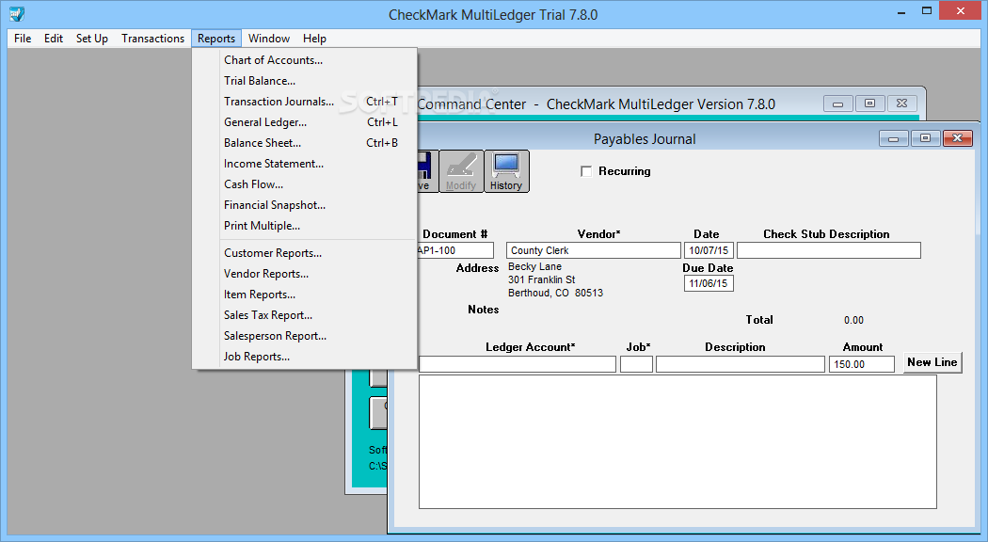Screen dimensions: 988x542
Task: Click the Ledger Account input field
Action: click(518, 364)
